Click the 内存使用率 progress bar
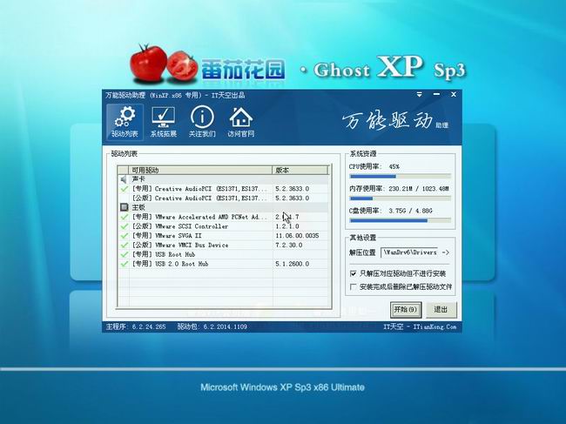566x424 pixels. point(401,199)
